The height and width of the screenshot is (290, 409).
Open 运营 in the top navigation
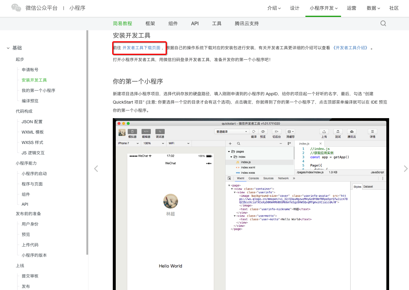click(x=352, y=8)
